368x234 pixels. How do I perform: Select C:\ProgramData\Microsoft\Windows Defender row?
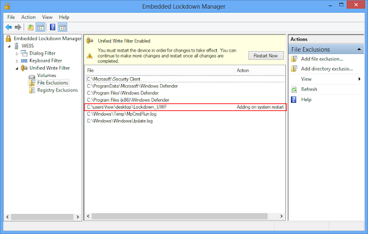tap(185, 86)
